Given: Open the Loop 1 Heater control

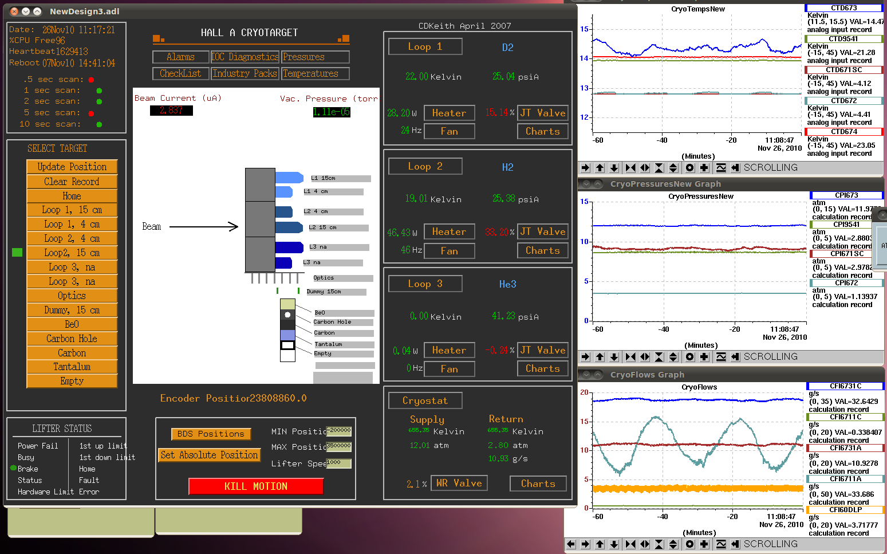Looking at the screenshot, I should (450, 113).
